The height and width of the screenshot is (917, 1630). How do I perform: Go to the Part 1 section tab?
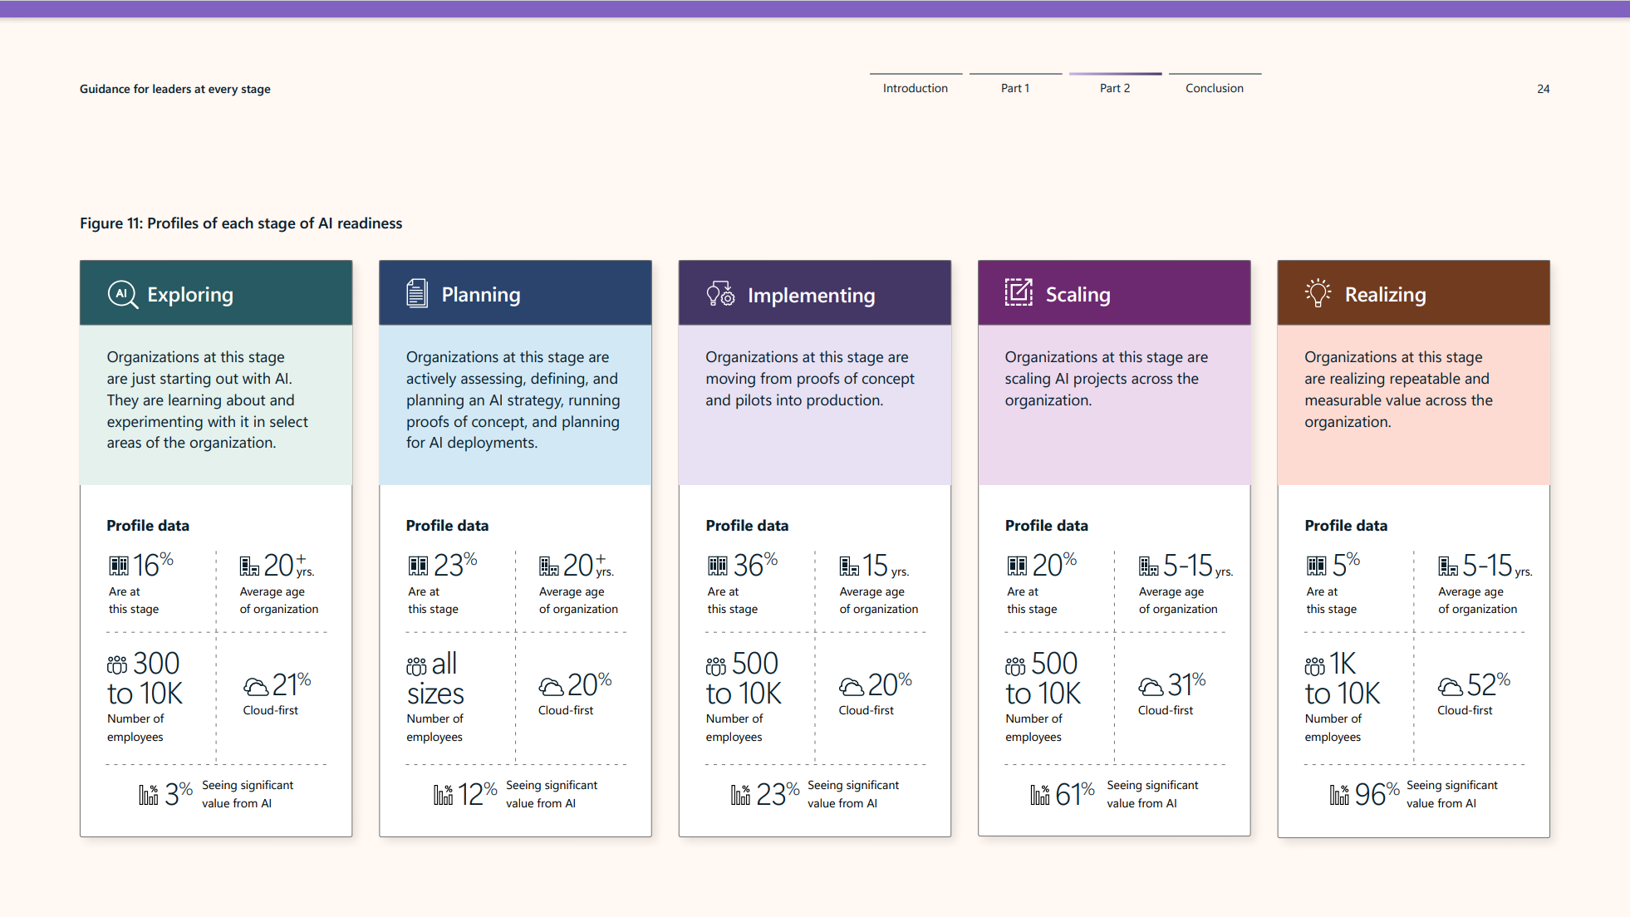[1014, 88]
